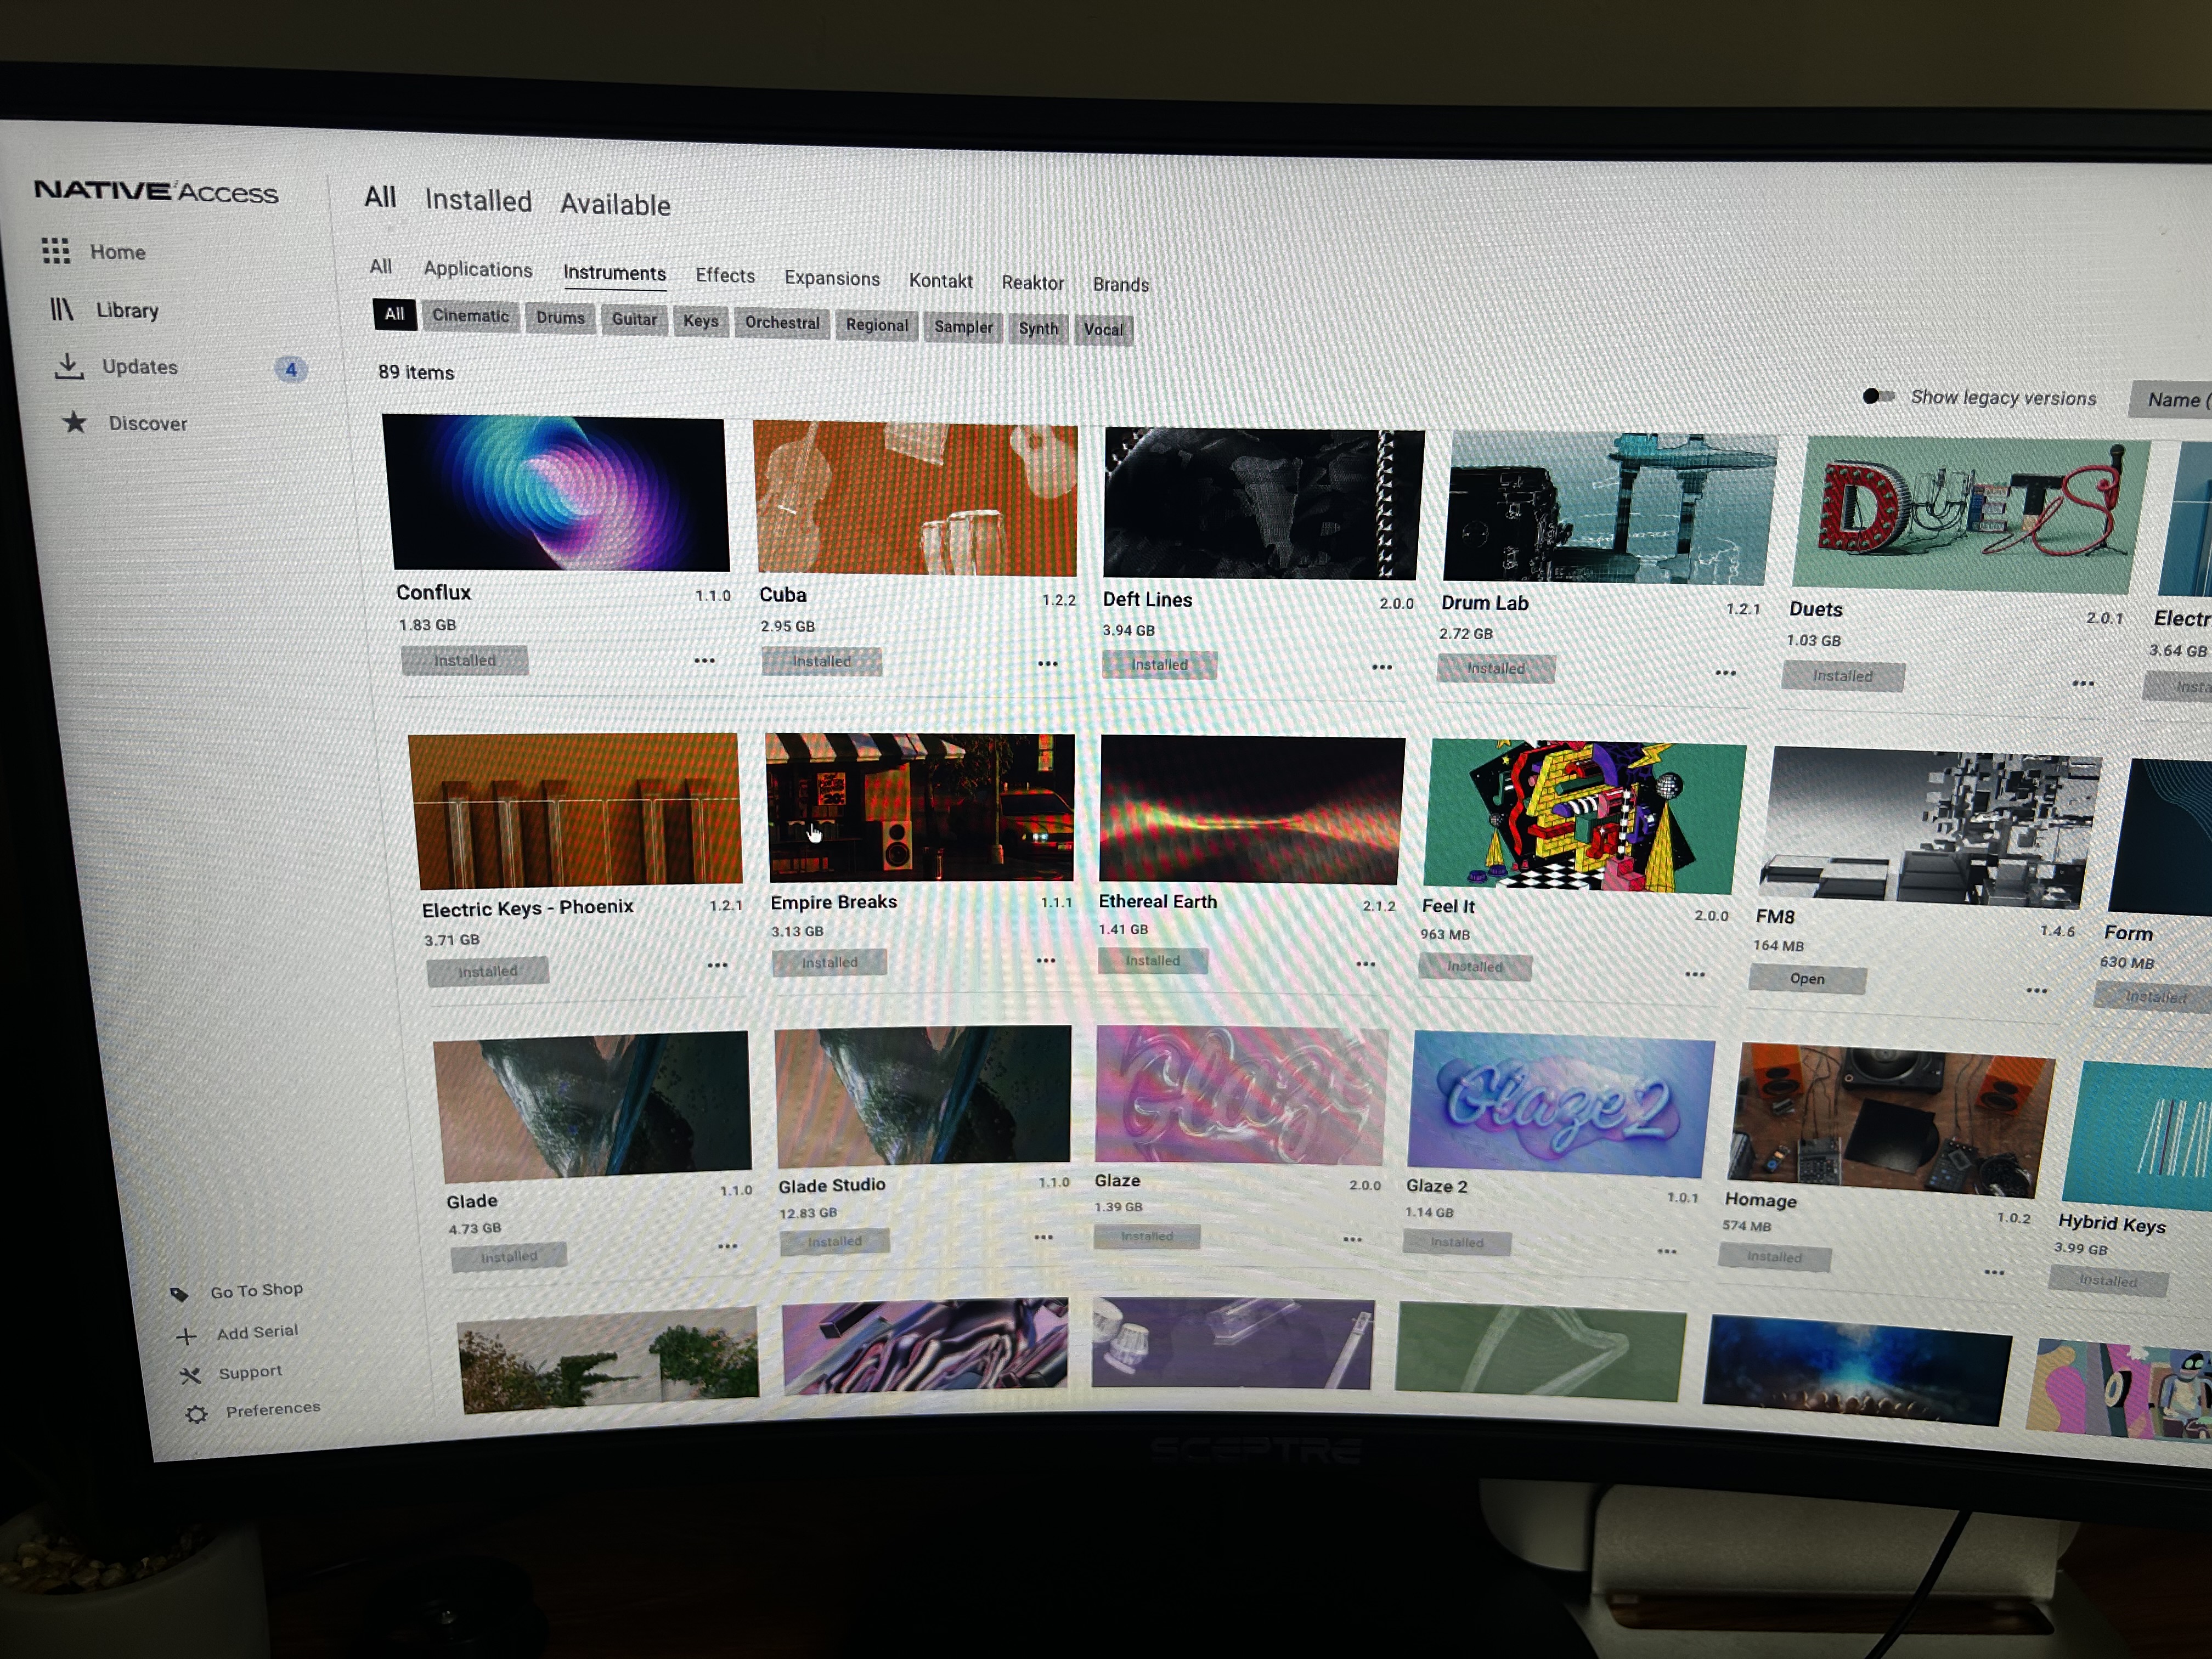Open the options menu for Ethereal Earth
This screenshot has width=2212, height=1659.
1366,964
